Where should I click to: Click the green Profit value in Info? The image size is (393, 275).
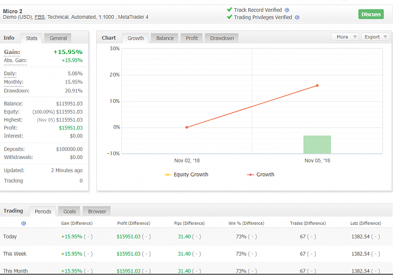click(x=70, y=128)
